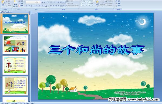Switch to the Slides pane tab
This screenshot has height=104, width=162.
click(3, 12)
